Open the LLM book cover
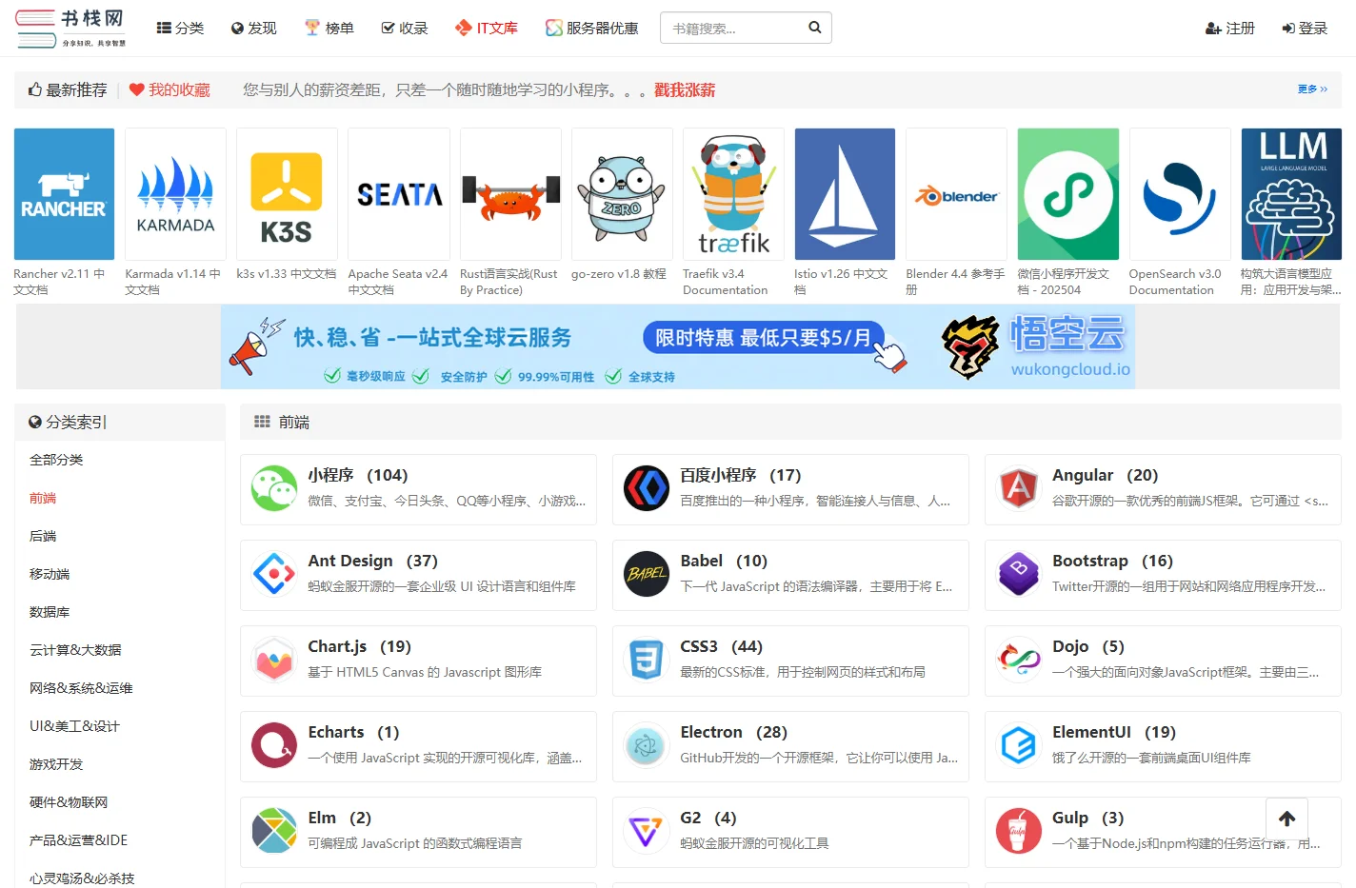 click(x=1291, y=194)
